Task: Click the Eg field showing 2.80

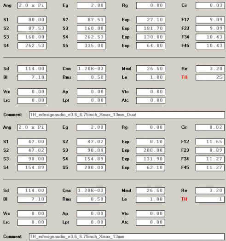Action: pyautogui.click(x=92, y=6)
